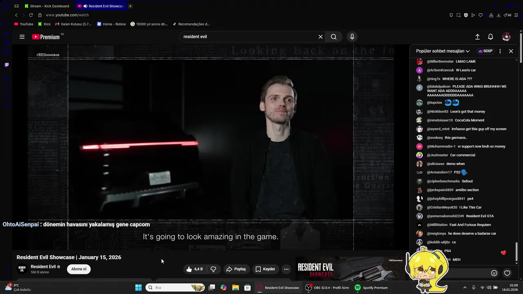Open a new browser tab
The height and width of the screenshot is (294, 523).
click(x=130, y=6)
